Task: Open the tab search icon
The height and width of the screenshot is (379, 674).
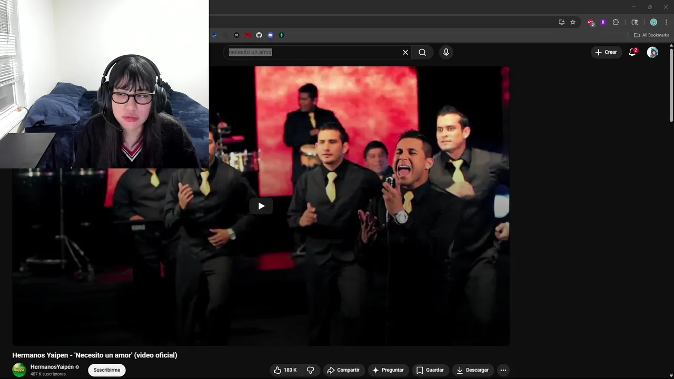Action: coord(635,22)
